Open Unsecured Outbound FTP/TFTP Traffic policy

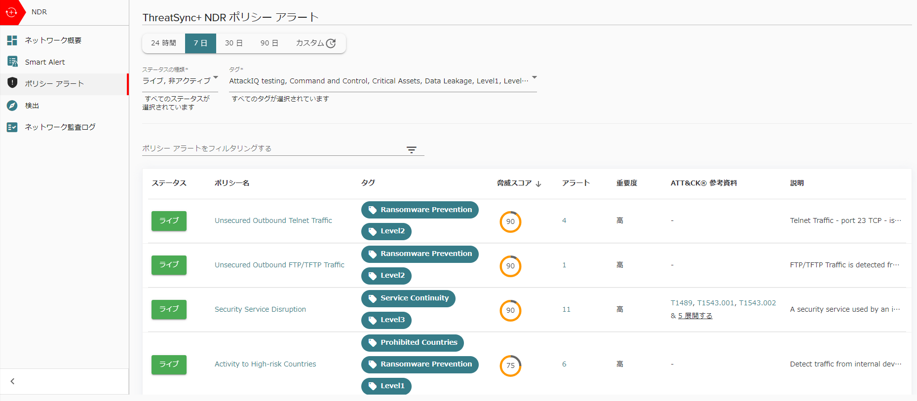(279, 265)
